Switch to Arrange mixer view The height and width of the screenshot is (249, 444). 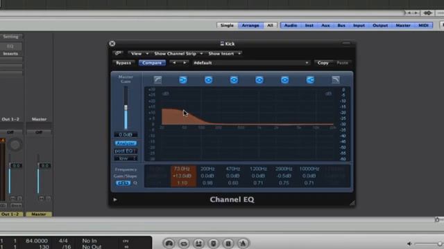click(250, 26)
